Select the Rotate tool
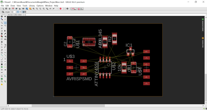Viewport: 207px width, 110px height. tap(5, 26)
